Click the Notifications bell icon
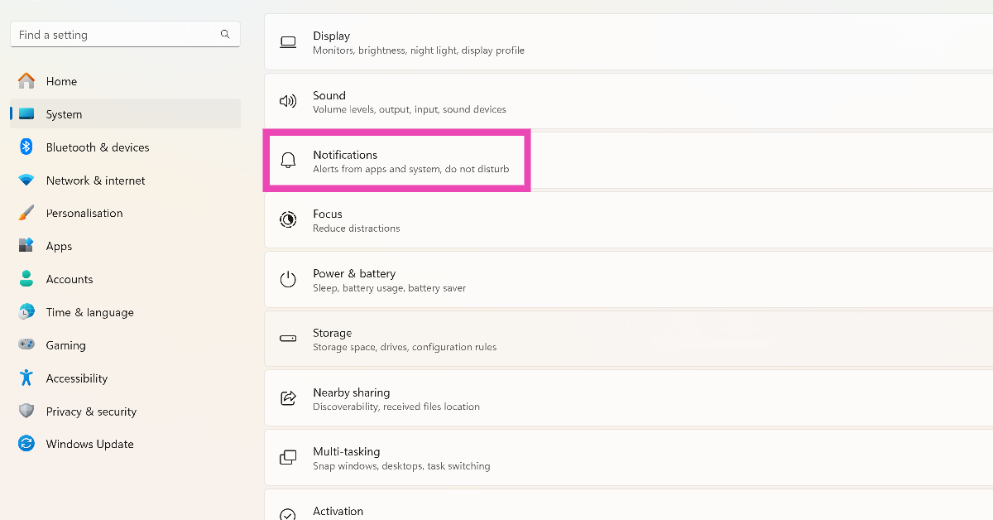Screen dimensions: 993x520 pos(288,161)
